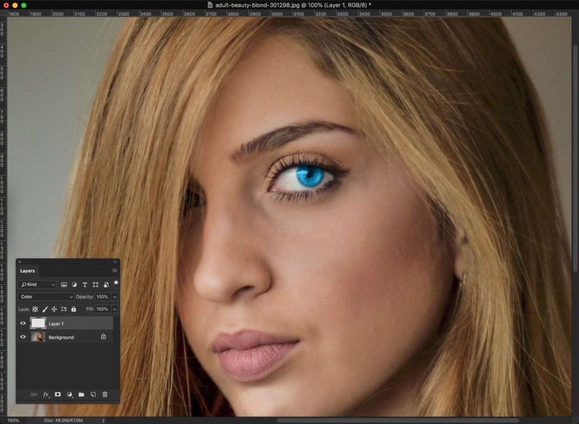Screen dimensions: 579x424
Task: Select the Create New Group folder icon
Action: pos(81,394)
